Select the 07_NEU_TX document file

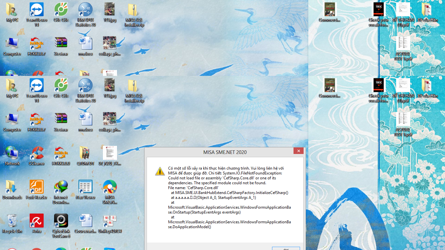pyautogui.click(x=110, y=156)
